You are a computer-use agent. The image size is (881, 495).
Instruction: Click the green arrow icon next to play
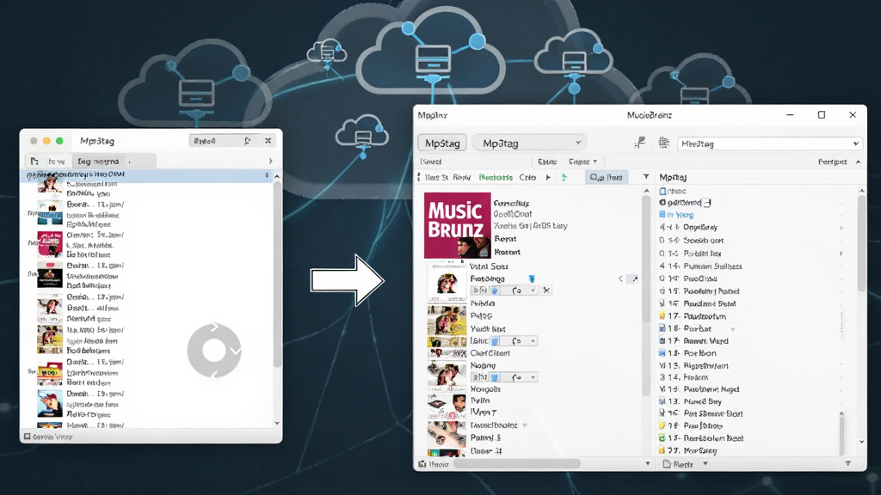click(564, 177)
